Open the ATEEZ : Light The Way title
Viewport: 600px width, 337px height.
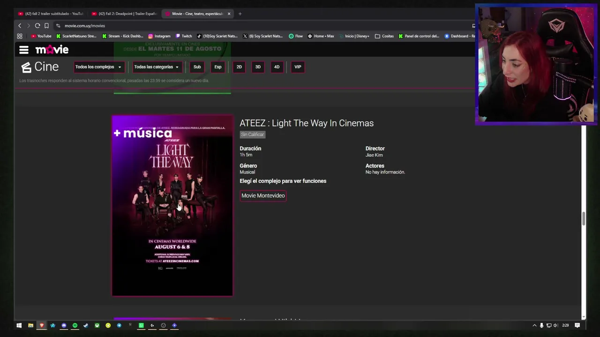click(307, 123)
